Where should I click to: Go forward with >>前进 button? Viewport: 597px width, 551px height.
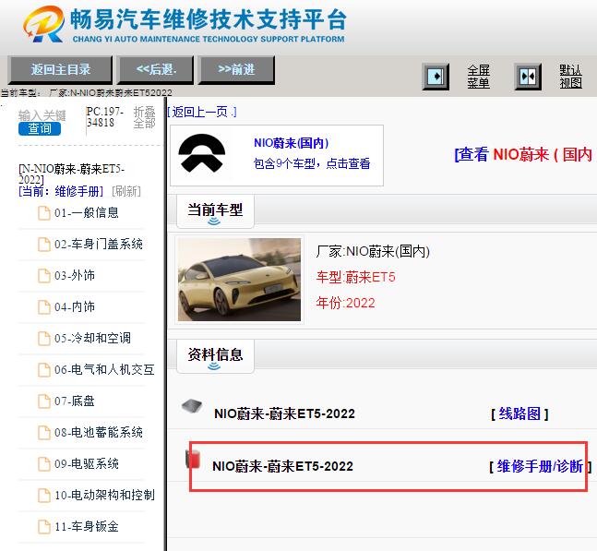coord(236,70)
